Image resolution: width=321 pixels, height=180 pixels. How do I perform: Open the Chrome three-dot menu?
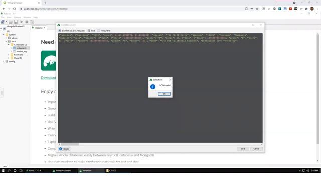[317, 9]
